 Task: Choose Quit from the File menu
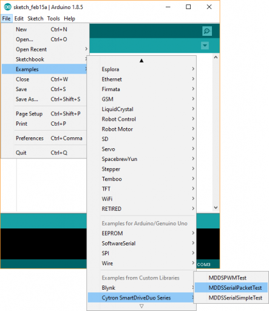coord(44,152)
